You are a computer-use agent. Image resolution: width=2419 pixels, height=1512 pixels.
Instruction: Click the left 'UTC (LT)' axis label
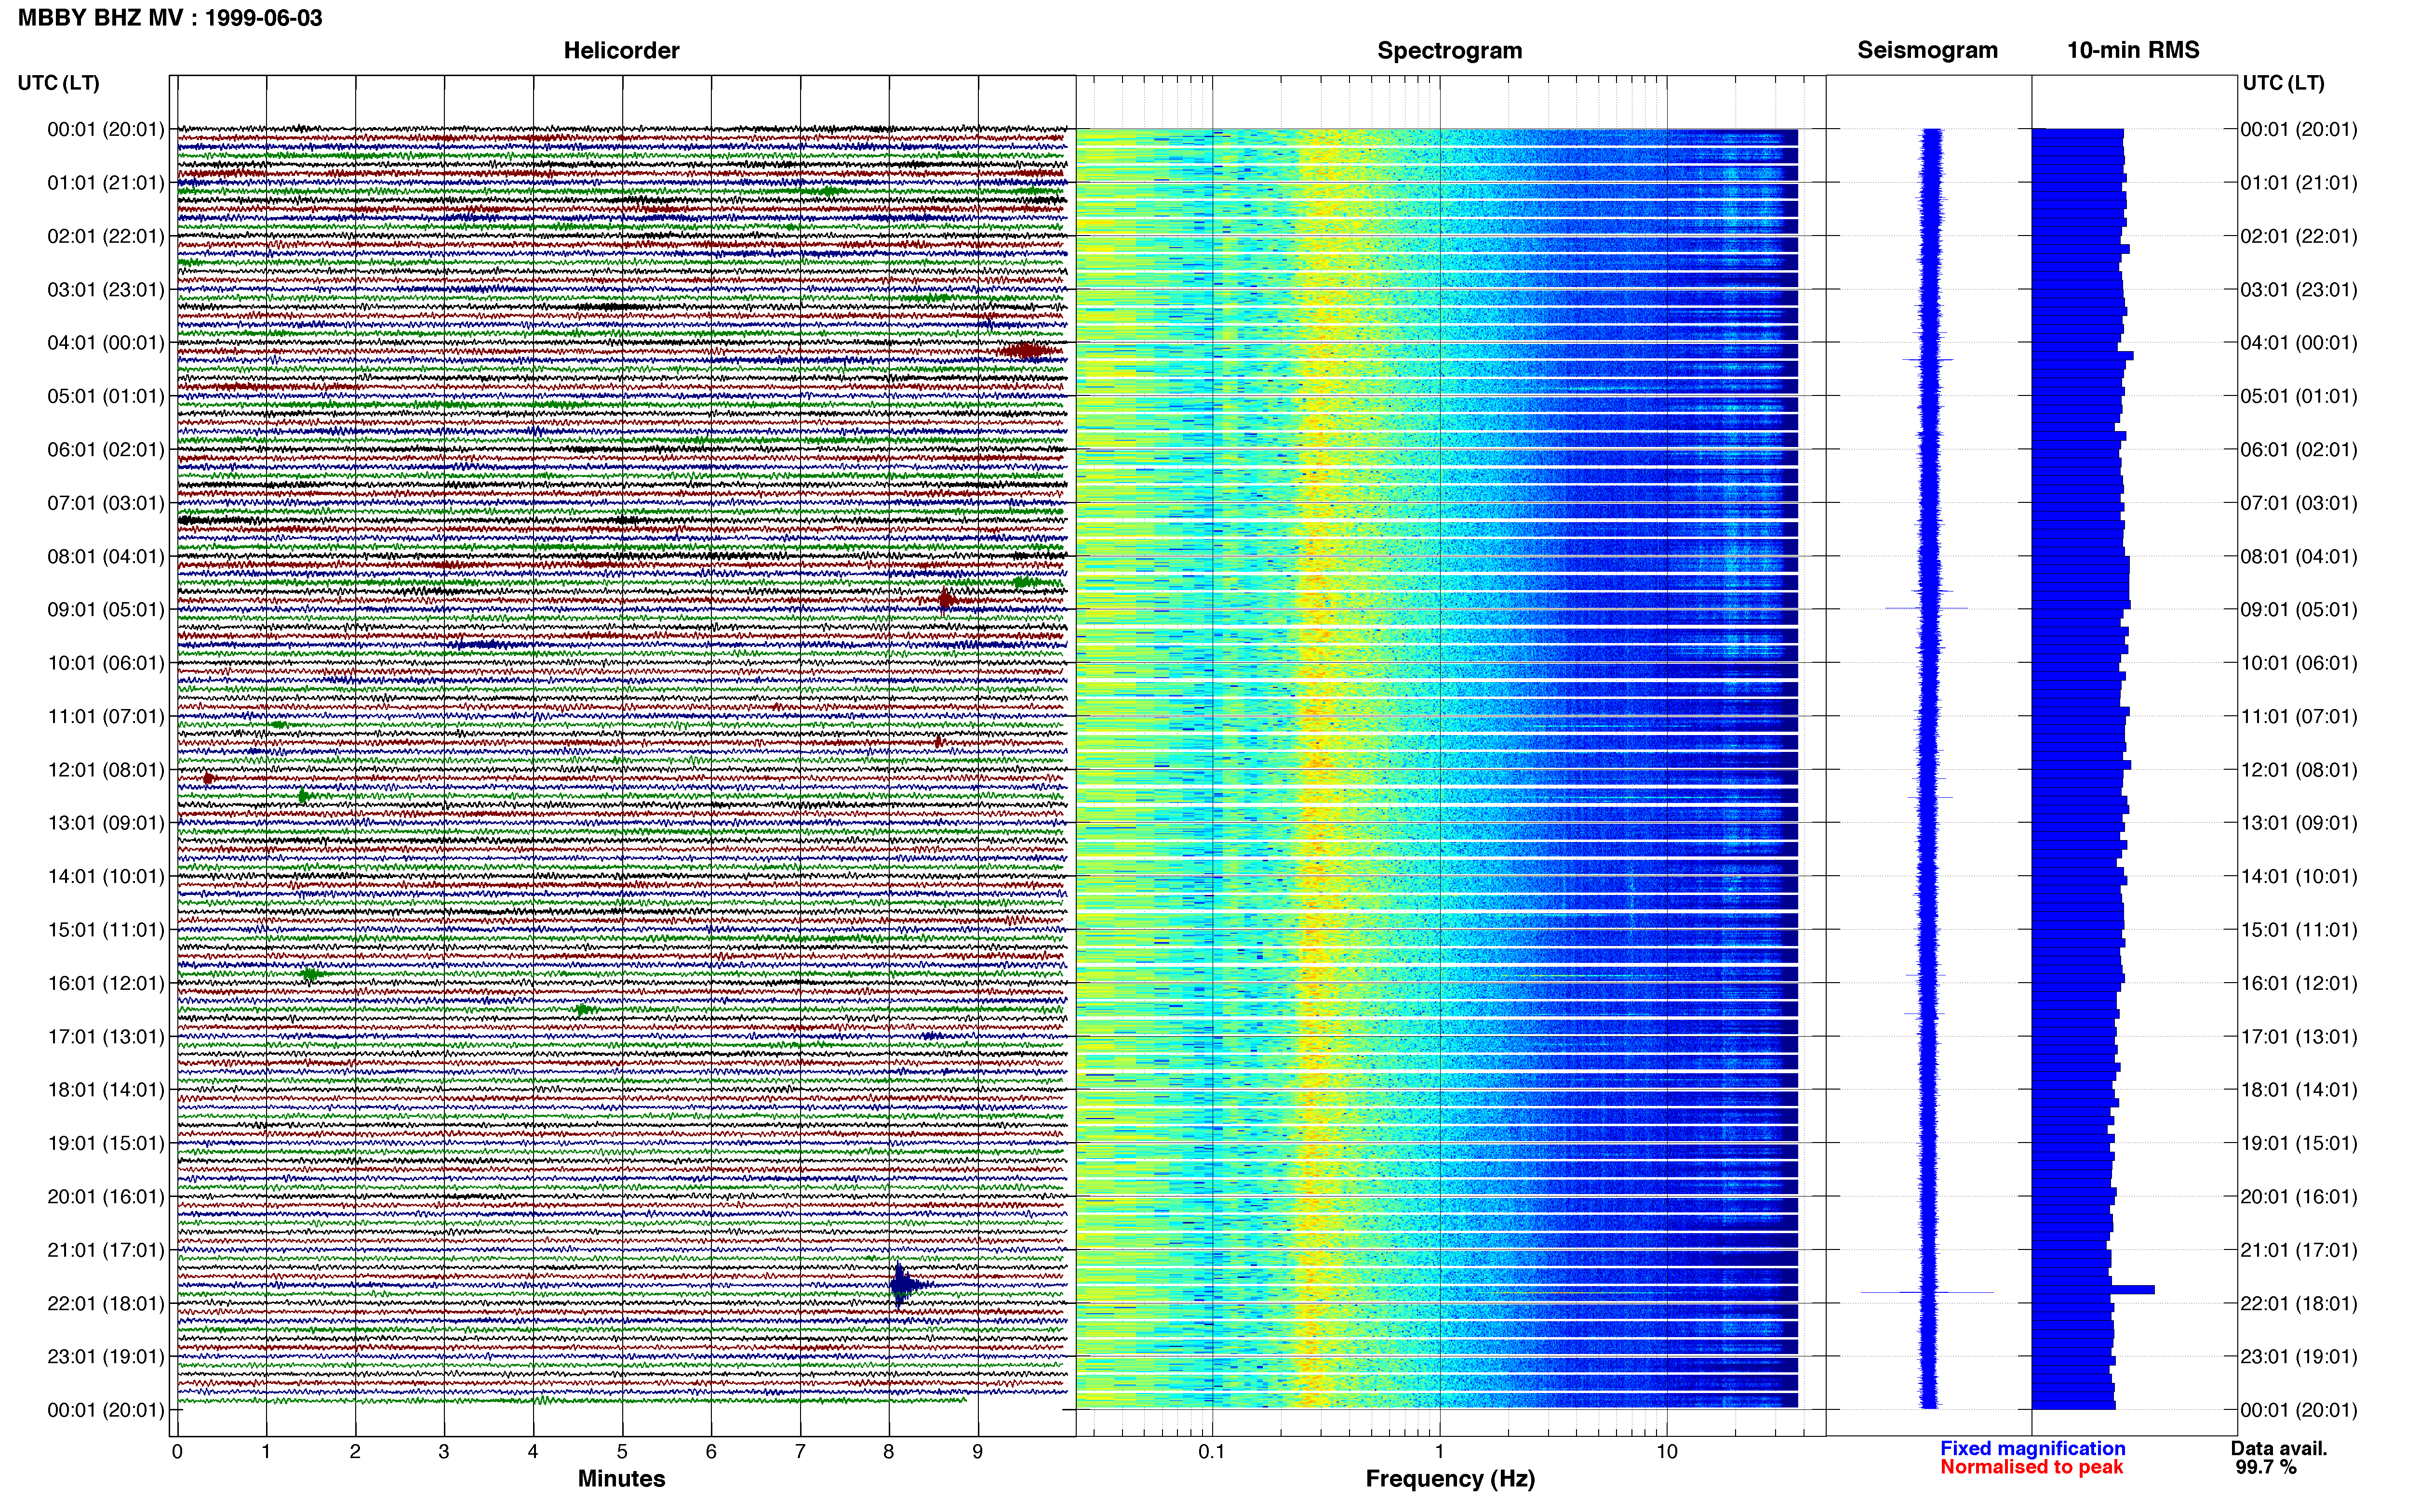(x=59, y=83)
